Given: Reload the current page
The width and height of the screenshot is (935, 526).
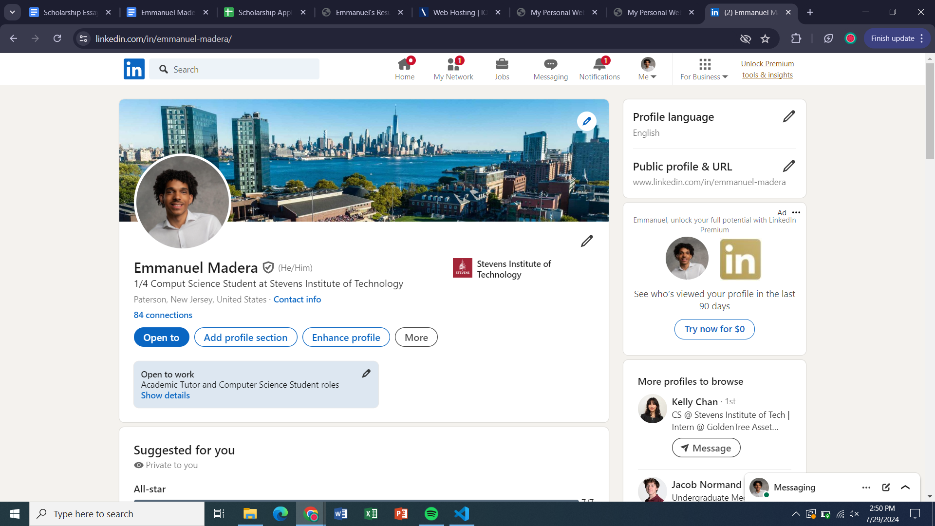Looking at the screenshot, I should pyautogui.click(x=57, y=38).
